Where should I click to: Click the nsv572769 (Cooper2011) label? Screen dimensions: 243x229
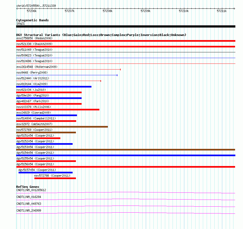click(x=34, y=130)
